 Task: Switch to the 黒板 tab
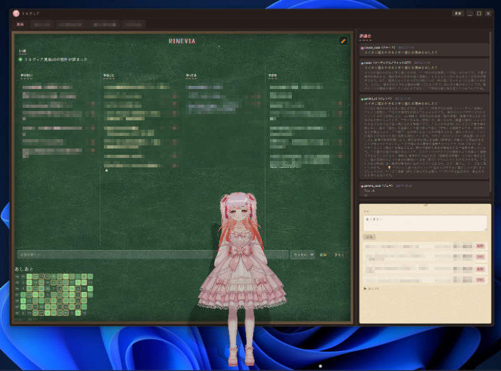pos(20,24)
